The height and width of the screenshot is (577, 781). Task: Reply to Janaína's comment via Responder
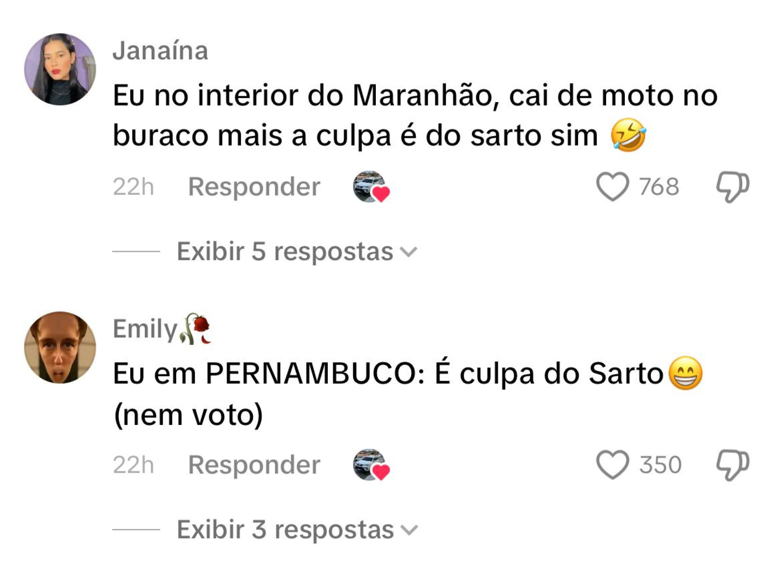pyautogui.click(x=254, y=187)
